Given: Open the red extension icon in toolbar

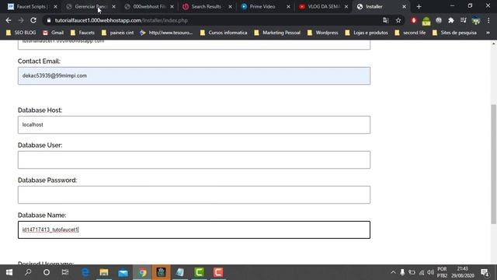Looking at the screenshot, I should [414, 20].
